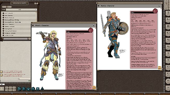The image size is (170, 95).
Task: Toggle the lock icon on Ronius window
Action: pyautogui.click(x=159, y=6)
